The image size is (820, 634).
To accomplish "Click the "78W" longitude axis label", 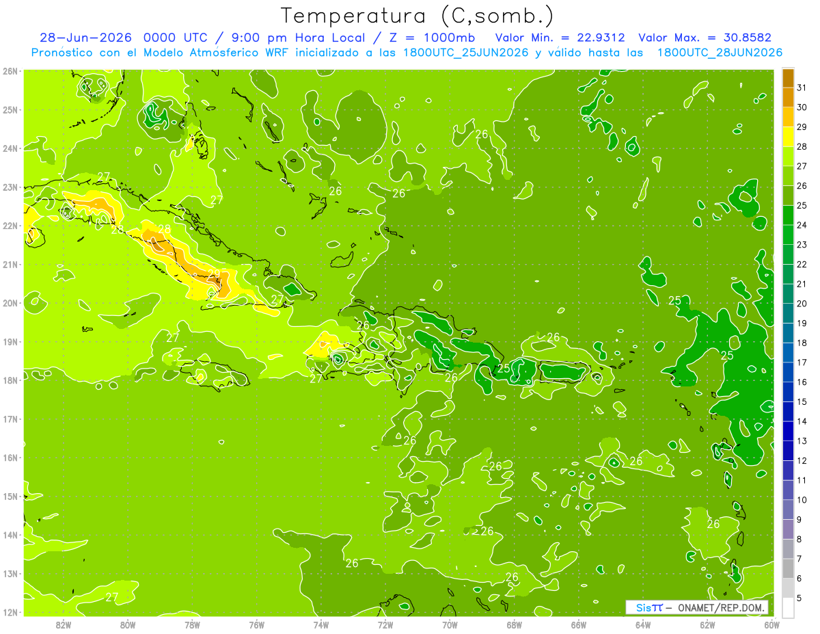I will (192, 624).
